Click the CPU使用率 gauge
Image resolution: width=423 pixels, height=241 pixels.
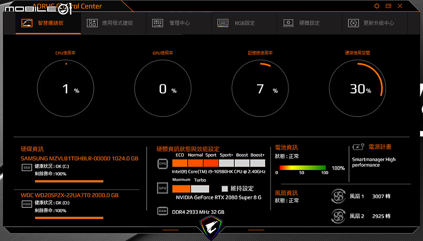66,88
